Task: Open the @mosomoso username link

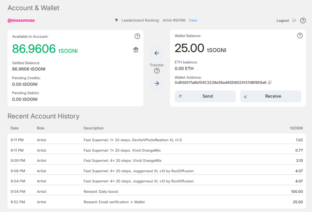Action: tap(21, 20)
